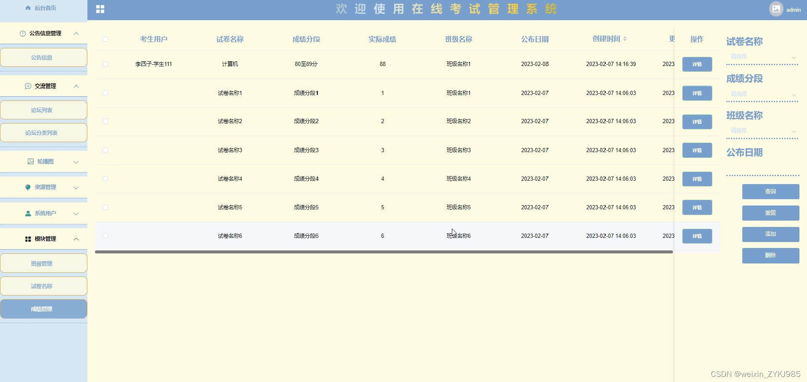Go to 后台首页 link
Viewport: 807px width, 382px height.
[x=45, y=8]
